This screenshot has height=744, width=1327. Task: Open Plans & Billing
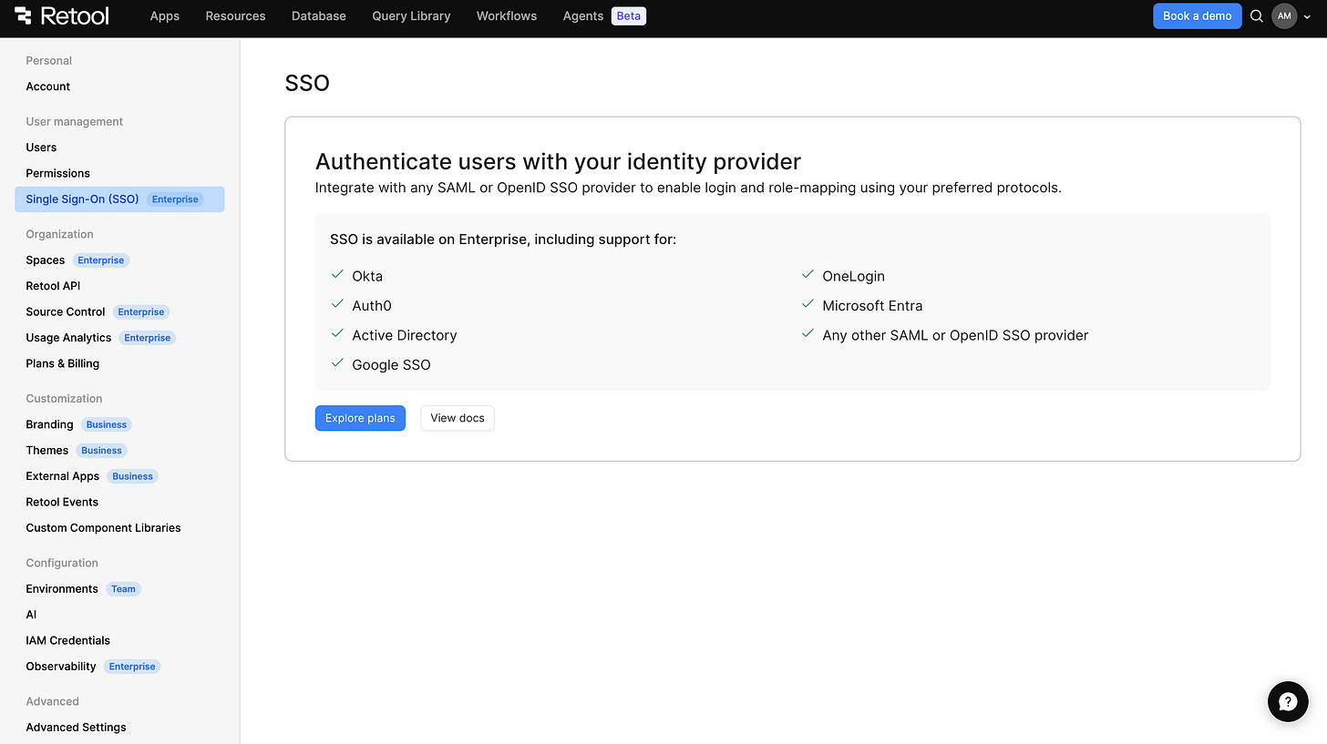coord(63,363)
